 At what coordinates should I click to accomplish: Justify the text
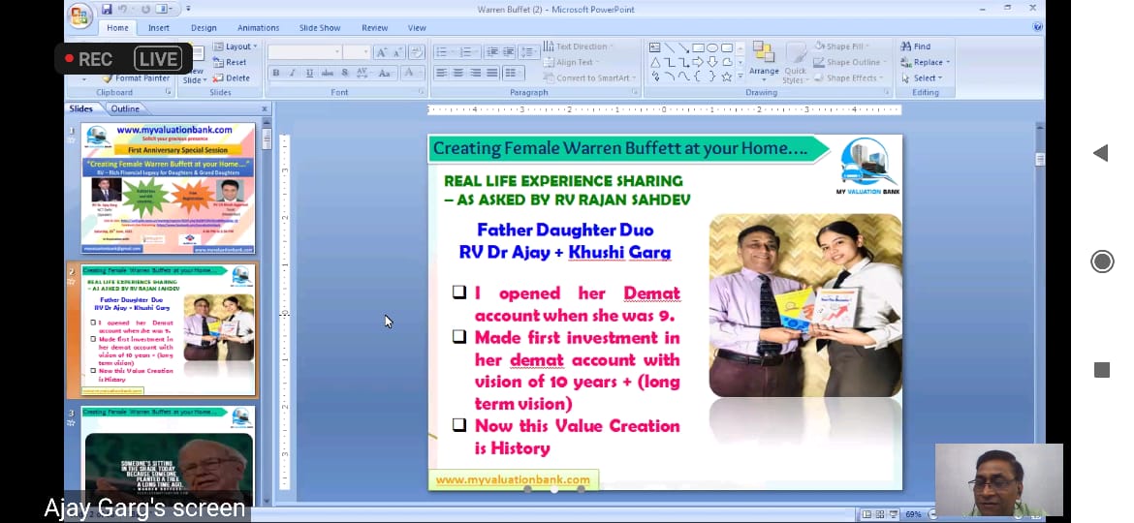492,73
